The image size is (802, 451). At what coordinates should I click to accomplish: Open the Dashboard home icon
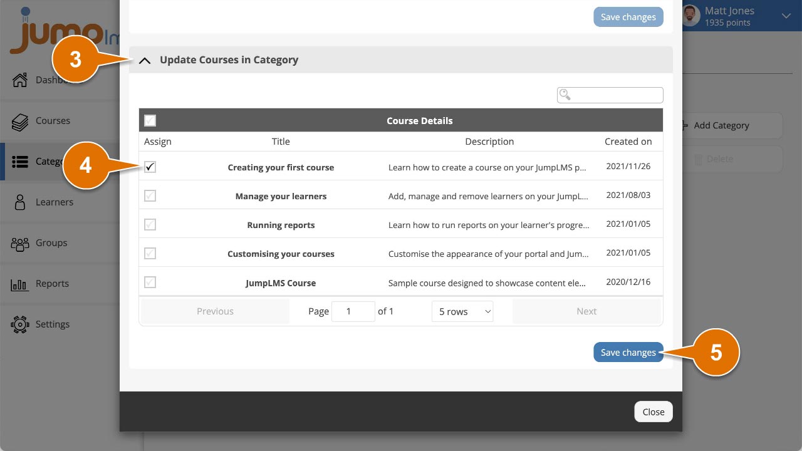(20, 80)
